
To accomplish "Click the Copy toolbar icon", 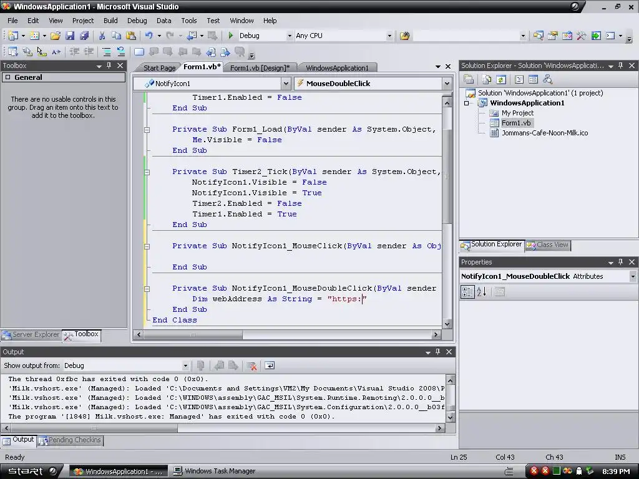I will 116,36.
